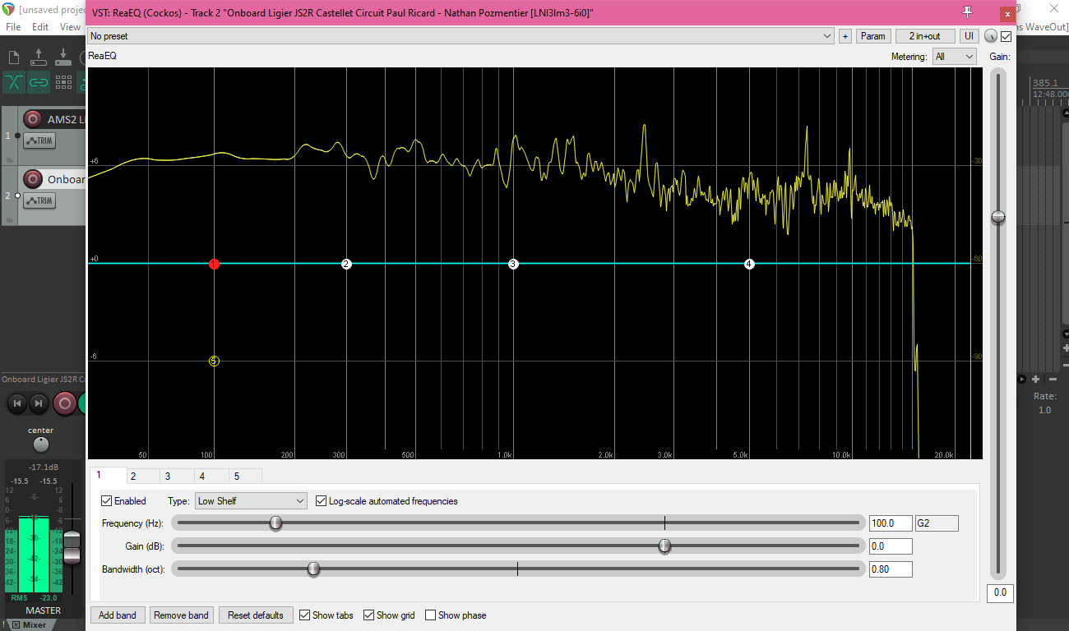Toggle the auto-crossfade toolbar icon

pyautogui.click(x=14, y=82)
